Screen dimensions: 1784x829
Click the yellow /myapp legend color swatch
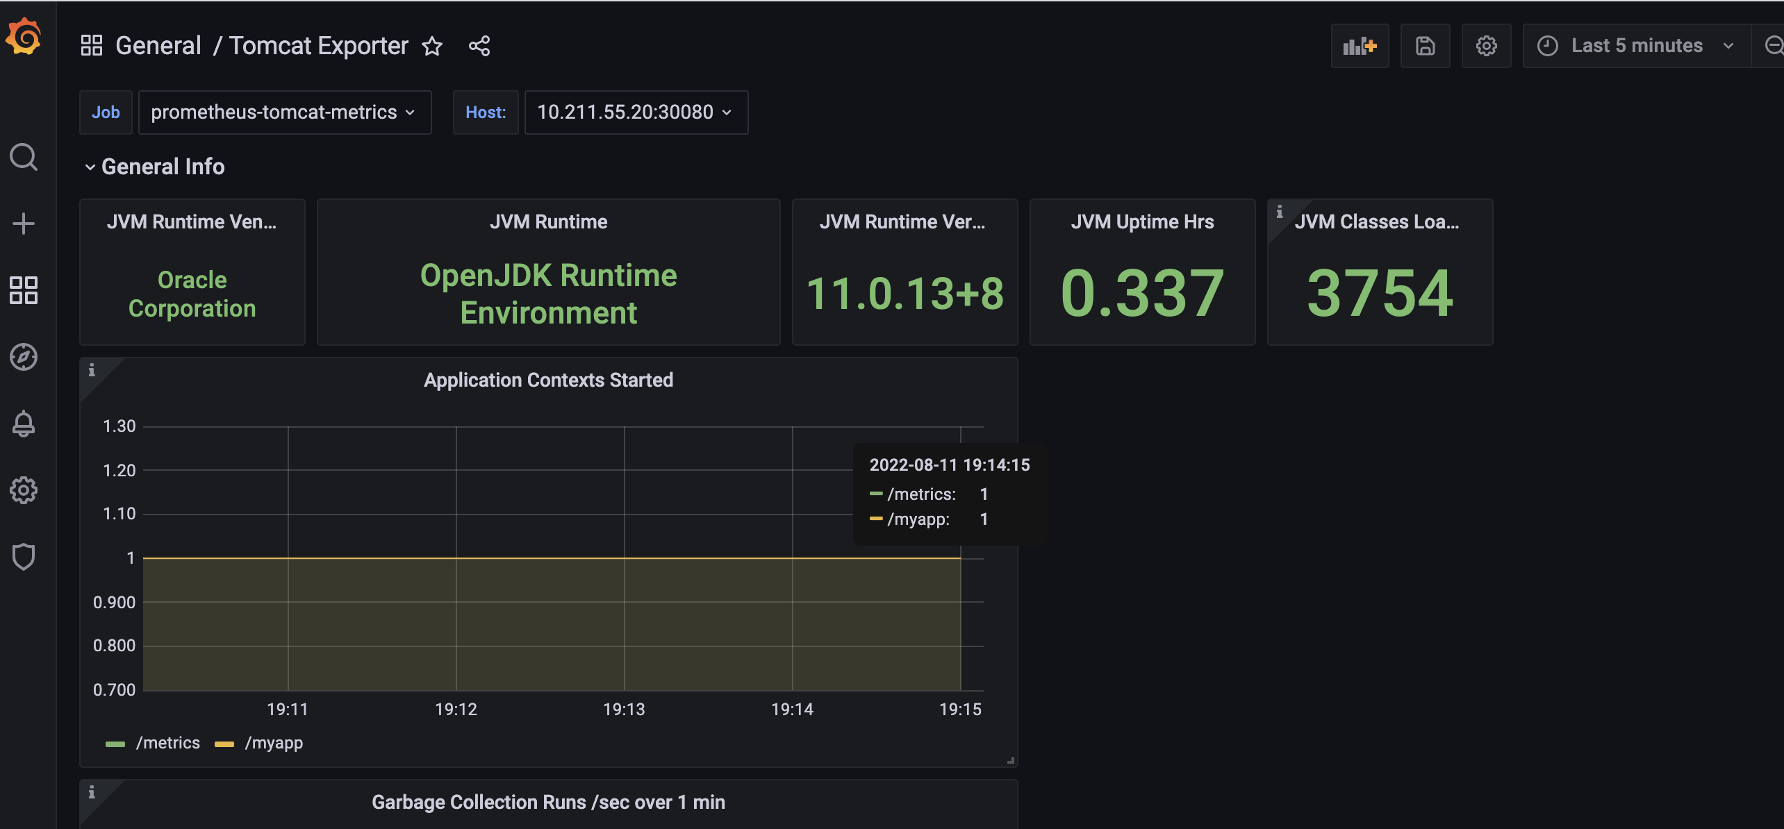[224, 744]
